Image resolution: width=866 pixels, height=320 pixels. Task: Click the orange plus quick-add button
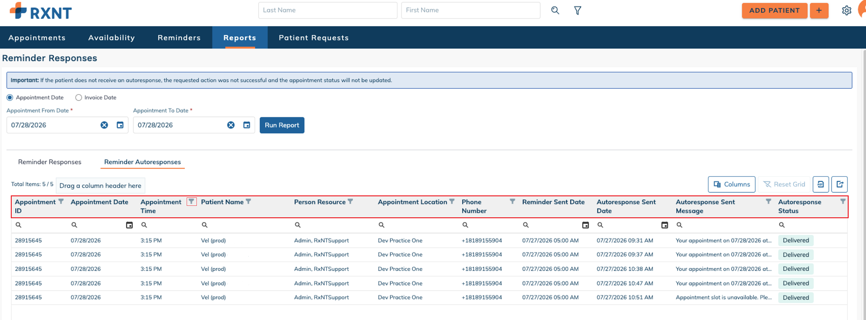click(819, 11)
